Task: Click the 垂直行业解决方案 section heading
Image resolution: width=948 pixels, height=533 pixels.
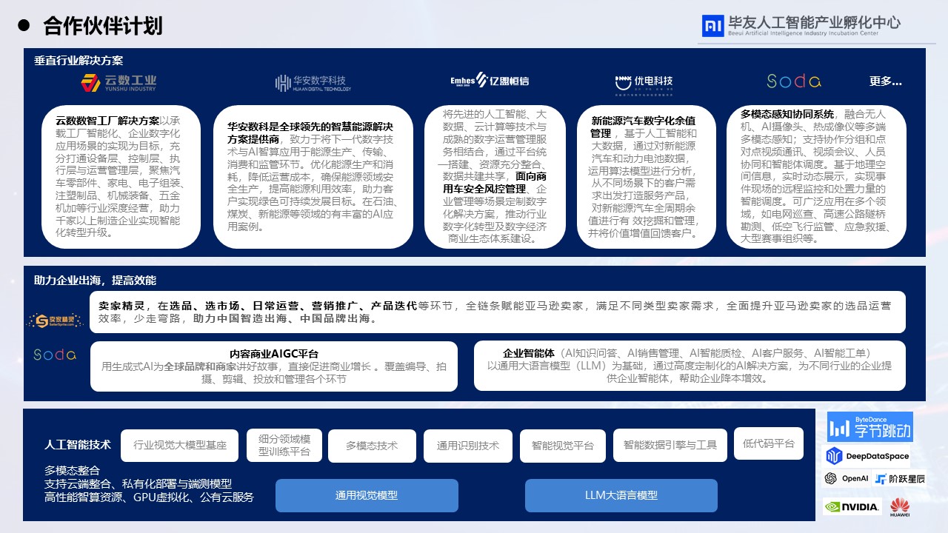Action: click(x=79, y=61)
